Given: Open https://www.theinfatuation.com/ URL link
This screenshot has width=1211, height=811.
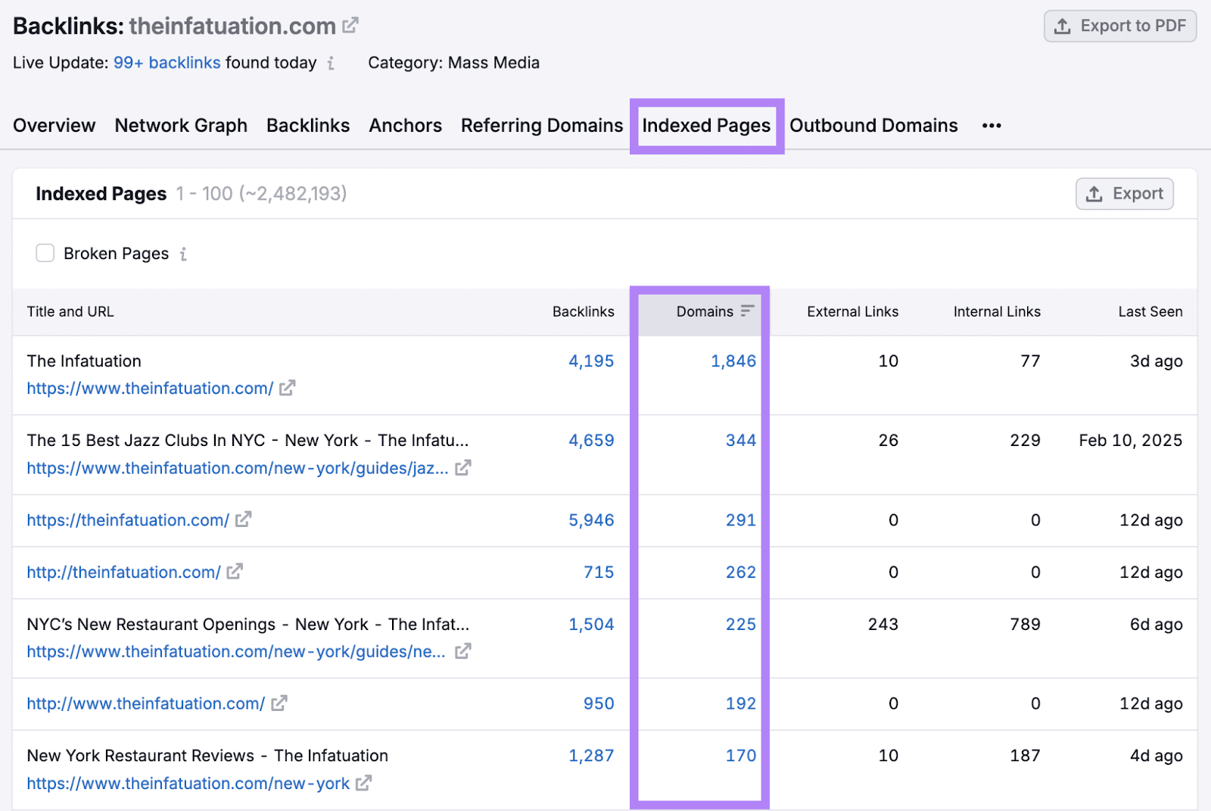Looking at the screenshot, I should pos(150,388).
